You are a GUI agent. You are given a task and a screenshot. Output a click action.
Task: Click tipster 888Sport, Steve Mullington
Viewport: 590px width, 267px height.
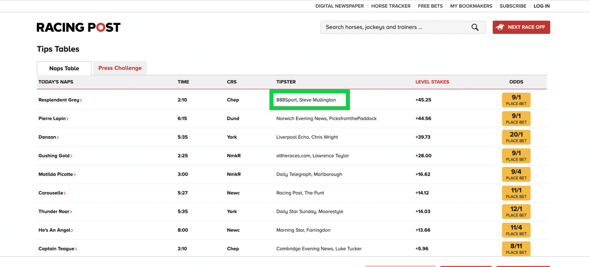[306, 100]
